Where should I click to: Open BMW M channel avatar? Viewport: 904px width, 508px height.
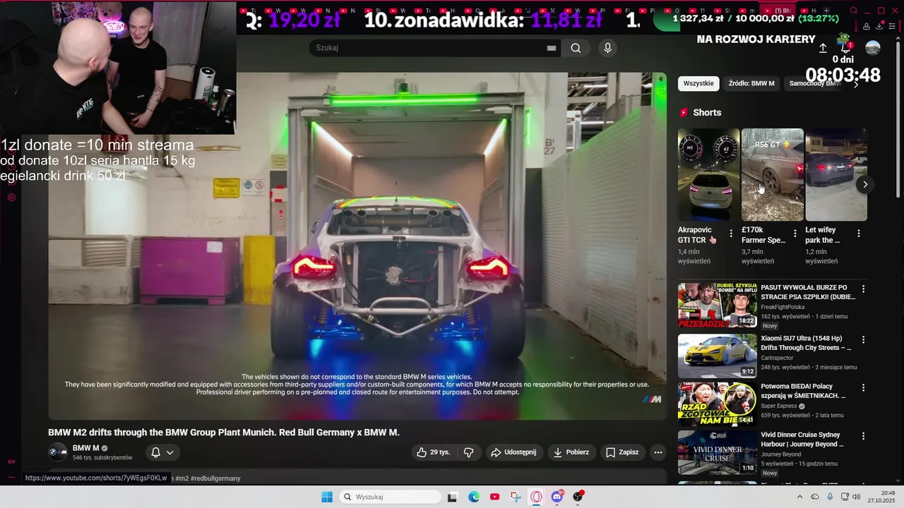58,452
